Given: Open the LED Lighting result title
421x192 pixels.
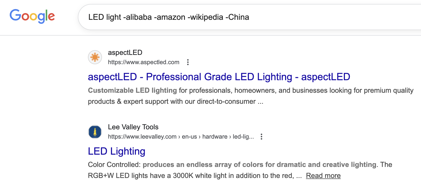Looking at the screenshot, I should [117, 151].
